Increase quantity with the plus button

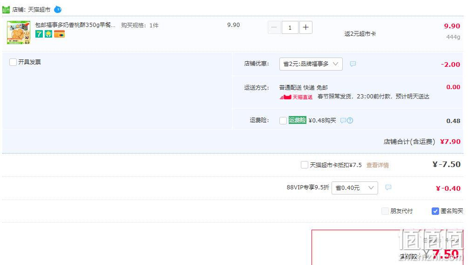point(305,27)
